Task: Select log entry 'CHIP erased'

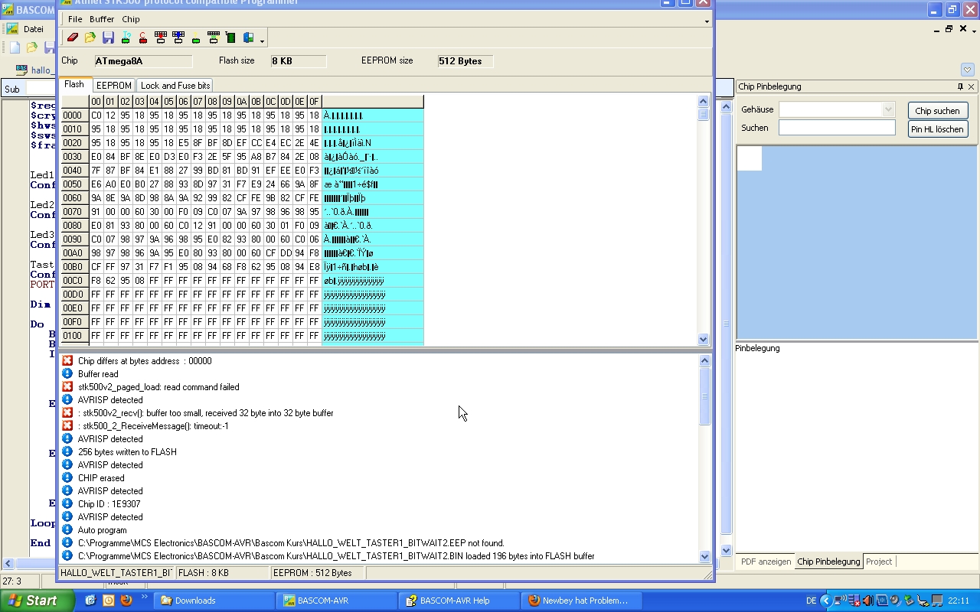Action: click(x=101, y=478)
